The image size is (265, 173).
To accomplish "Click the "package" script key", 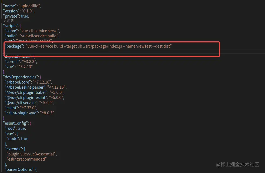I will pos(13,46).
